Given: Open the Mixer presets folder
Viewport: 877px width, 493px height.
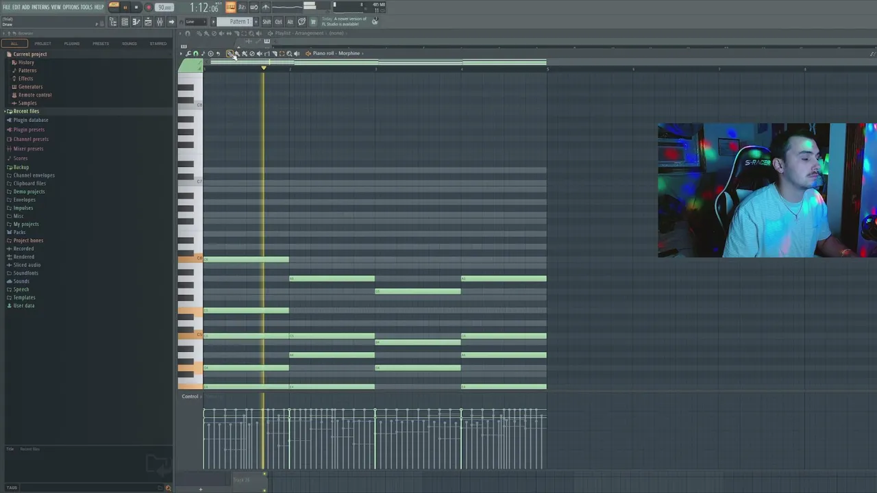Looking at the screenshot, I should [28, 149].
